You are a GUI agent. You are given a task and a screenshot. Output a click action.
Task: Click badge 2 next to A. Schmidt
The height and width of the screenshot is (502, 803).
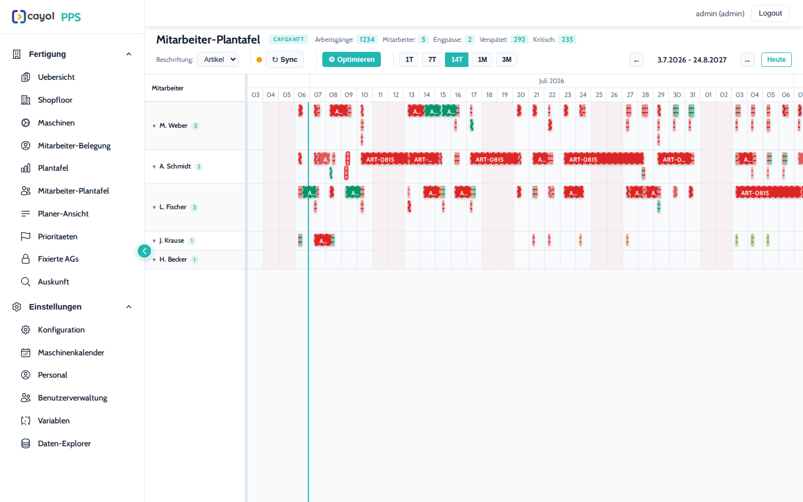[199, 167]
